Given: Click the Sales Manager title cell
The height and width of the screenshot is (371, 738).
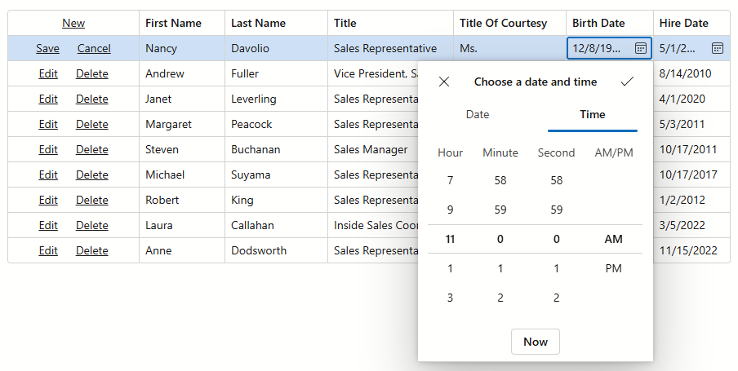Looking at the screenshot, I should (373, 149).
